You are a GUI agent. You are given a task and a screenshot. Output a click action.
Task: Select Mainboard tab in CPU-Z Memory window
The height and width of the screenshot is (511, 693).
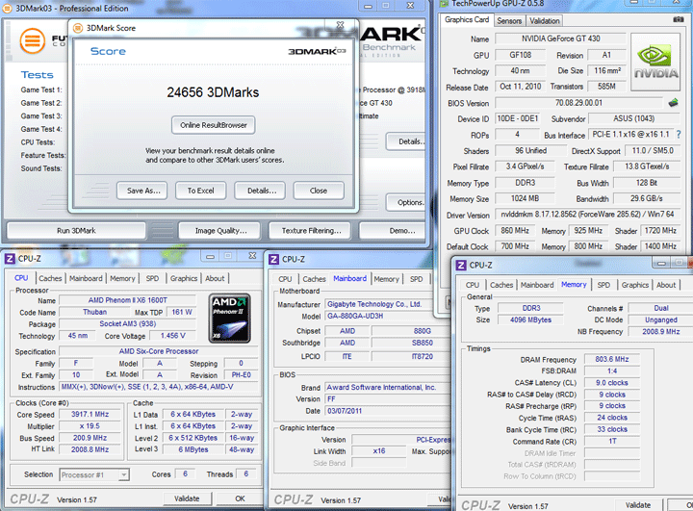[x=537, y=285]
